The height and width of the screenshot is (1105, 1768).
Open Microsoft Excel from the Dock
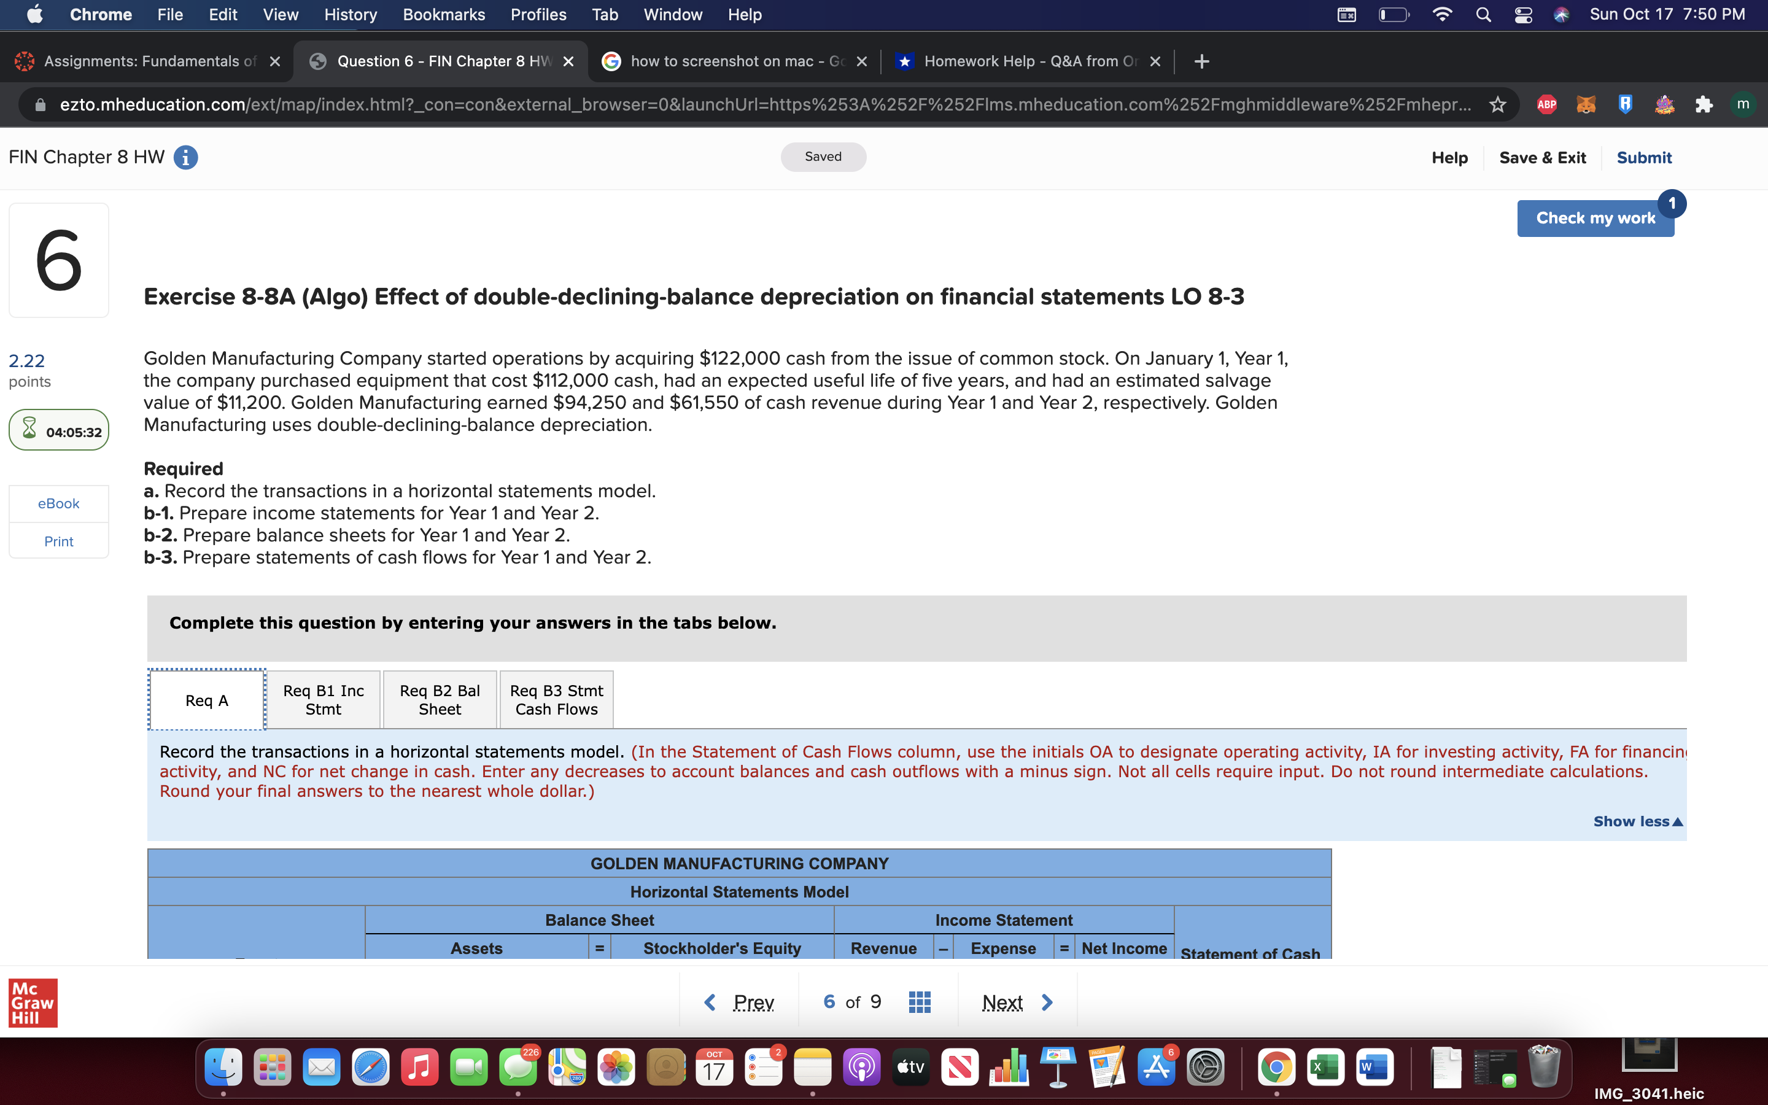[1326, 1067]
